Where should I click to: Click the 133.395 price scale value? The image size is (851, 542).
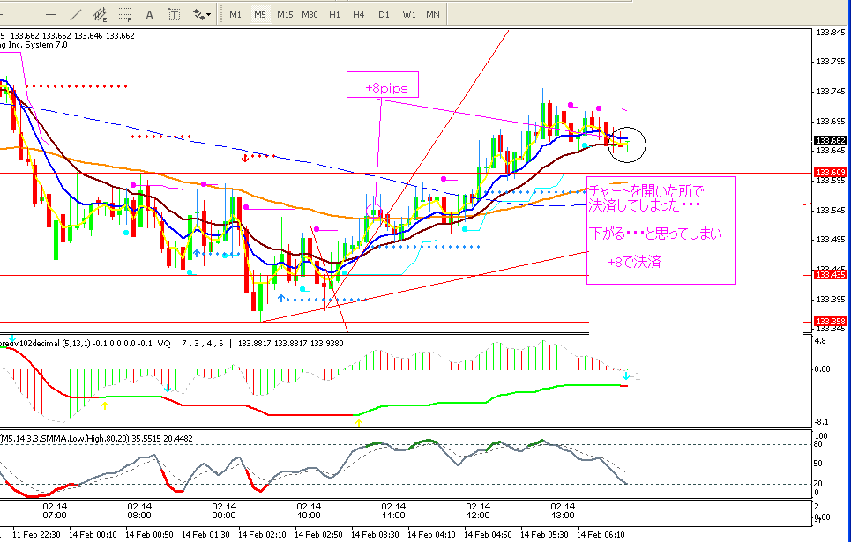click(x=831, y=300)
